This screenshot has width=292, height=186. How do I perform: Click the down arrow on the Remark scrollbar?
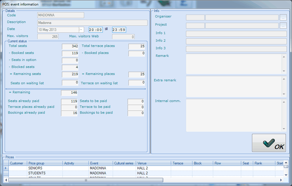click(284, 71)
